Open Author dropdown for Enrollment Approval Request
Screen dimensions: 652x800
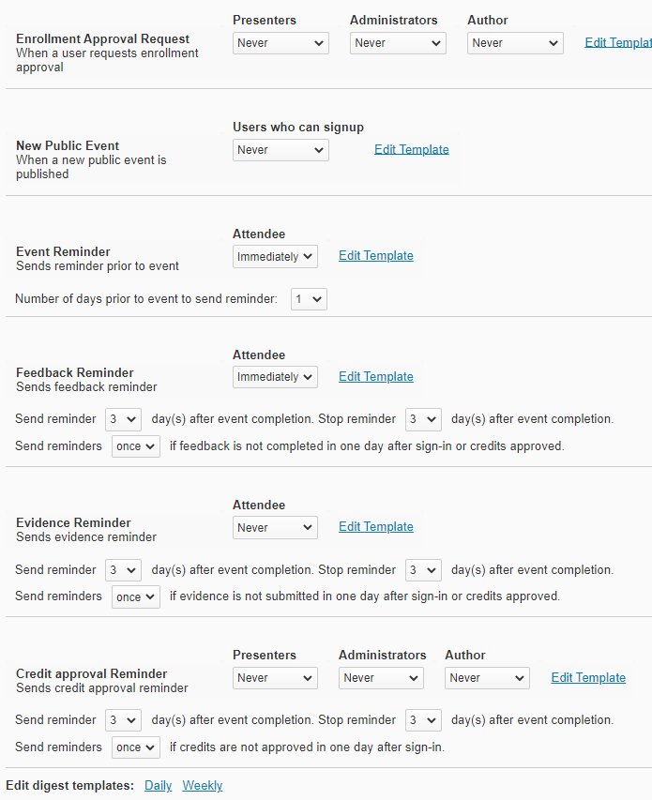click(x=515, y=43)
